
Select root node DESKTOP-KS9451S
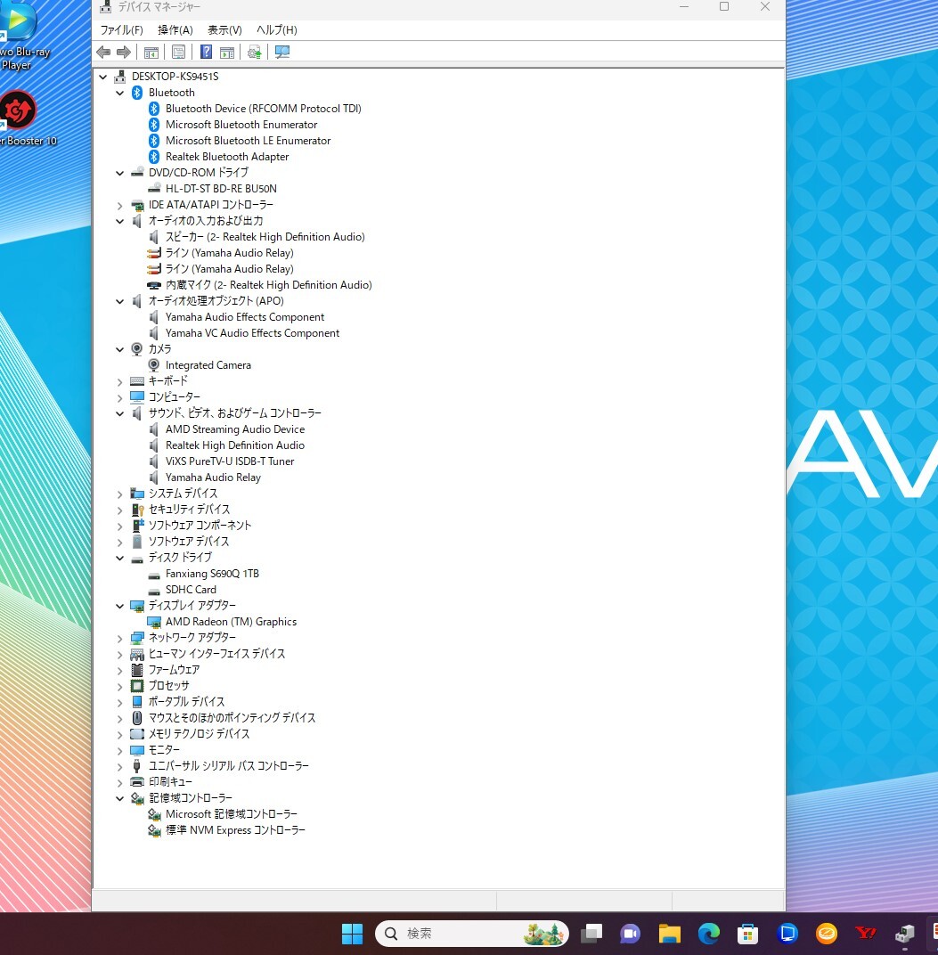[x=175, y=76]
